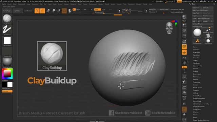Select the SimpleBrush tool
Screen dimensions: 217x122
point(197,41)
